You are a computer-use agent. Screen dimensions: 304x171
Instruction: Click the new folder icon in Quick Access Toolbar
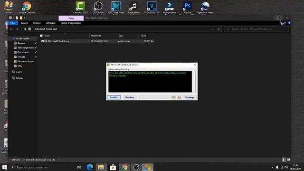tap(21, 18)
